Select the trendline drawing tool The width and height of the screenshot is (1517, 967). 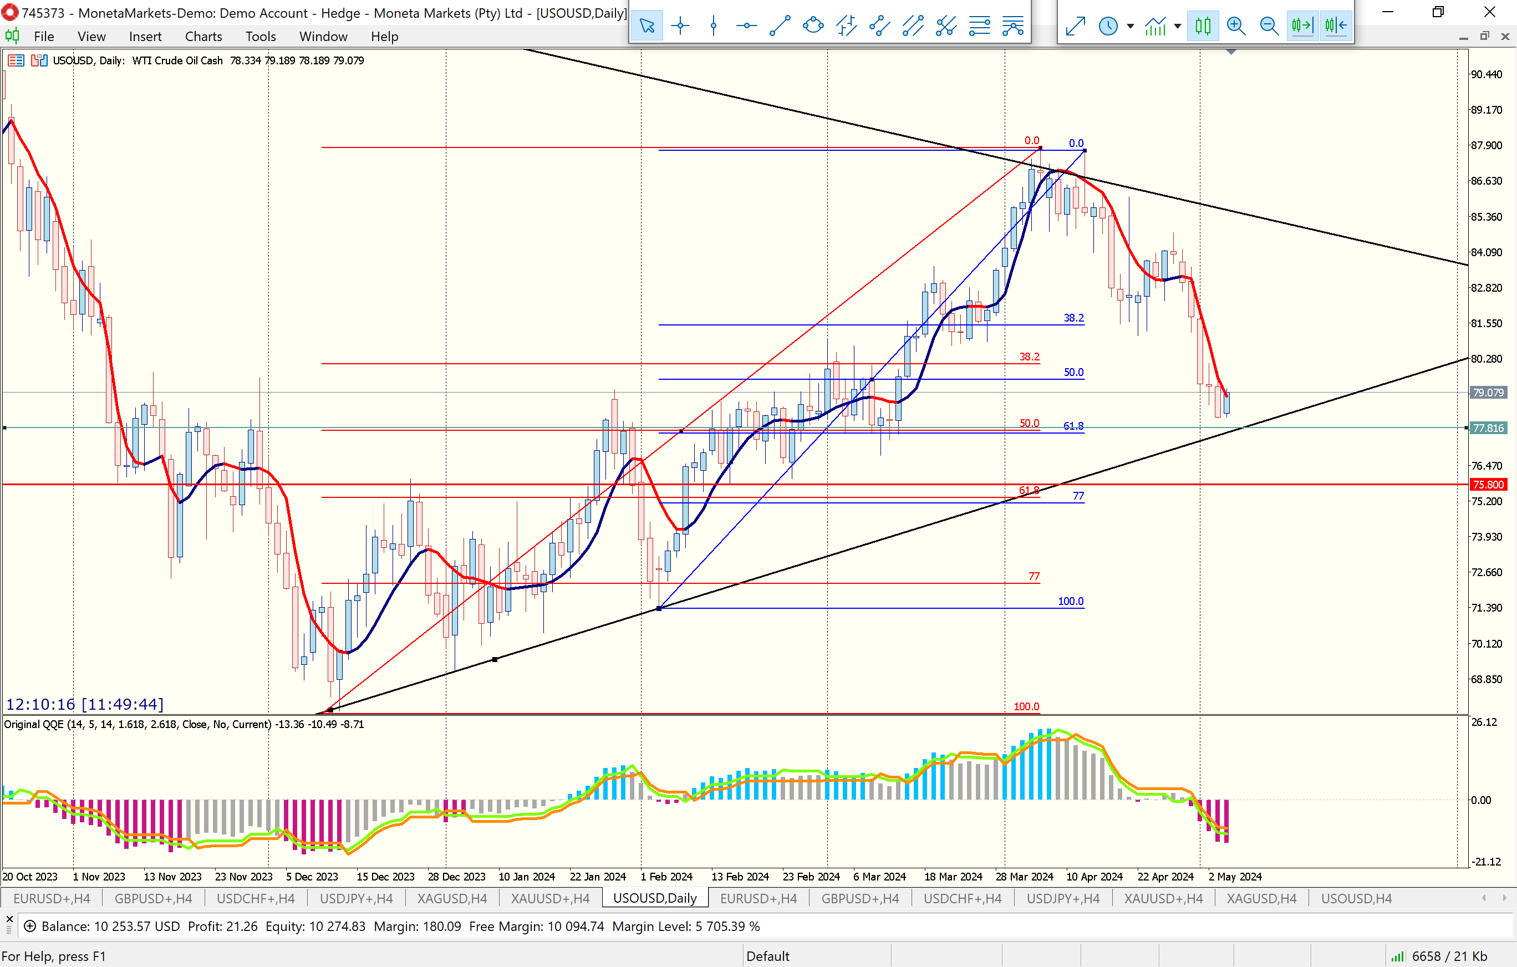coord(780,26)
